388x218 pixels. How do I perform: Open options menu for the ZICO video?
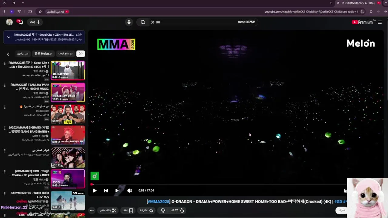point(5,172)
